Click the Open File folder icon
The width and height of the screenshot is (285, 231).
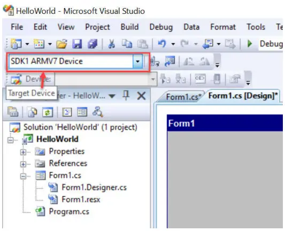pyautogui.click(x=61, y=44)
